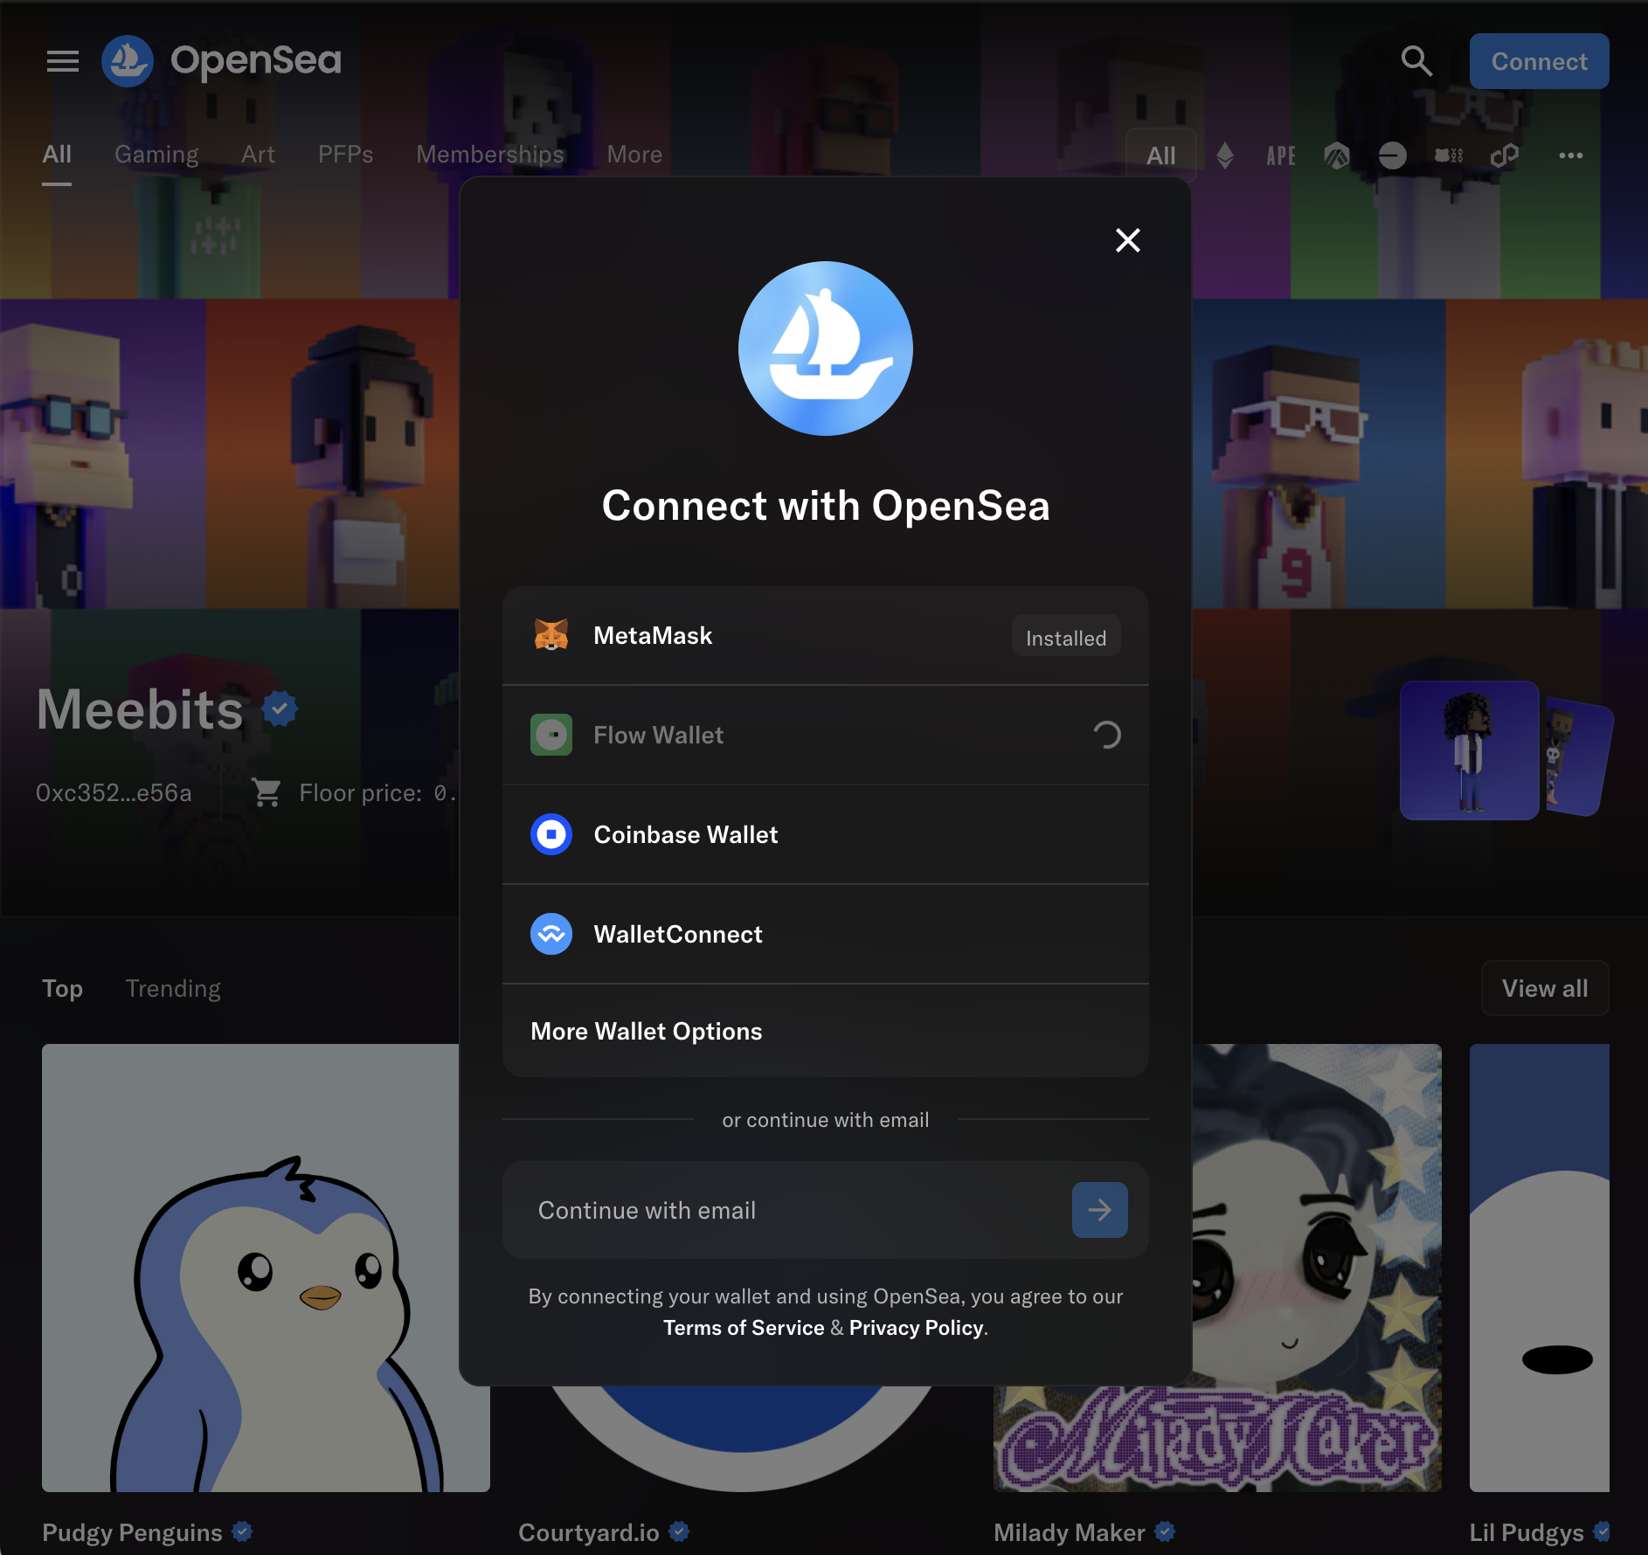Screen dimensions: 1648x1555
Task: Choose Coinbase Wallet option
Action: click(826, 834)
